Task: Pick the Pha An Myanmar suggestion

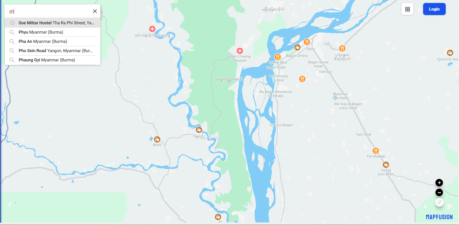Action: pos(52,41)
